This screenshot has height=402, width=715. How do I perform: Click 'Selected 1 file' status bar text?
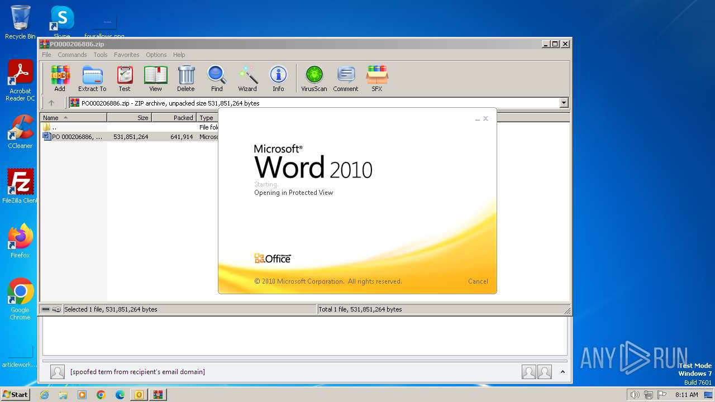pos(111,309)
